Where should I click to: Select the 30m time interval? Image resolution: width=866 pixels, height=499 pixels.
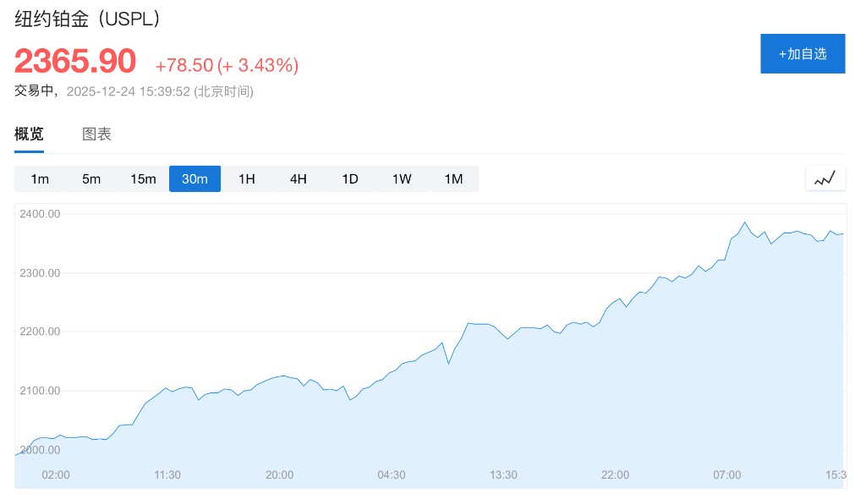click(195, 179)
